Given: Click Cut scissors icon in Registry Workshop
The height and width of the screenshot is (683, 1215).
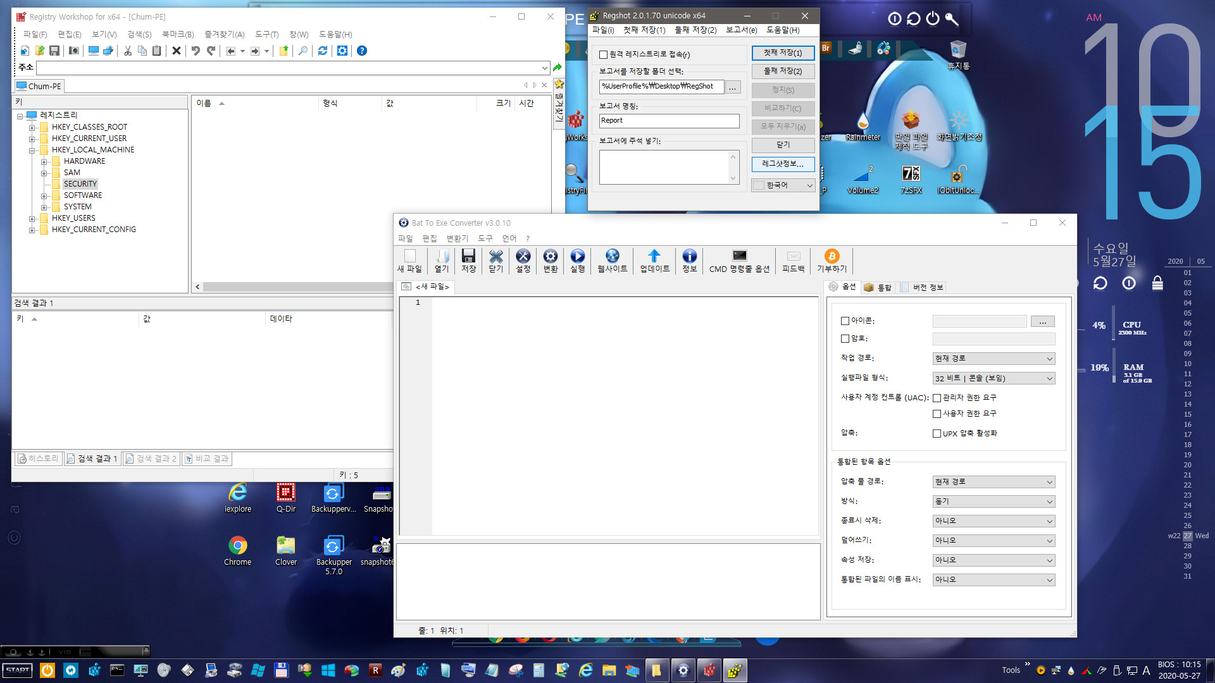Looking at the screenshot, I should 128,51.
